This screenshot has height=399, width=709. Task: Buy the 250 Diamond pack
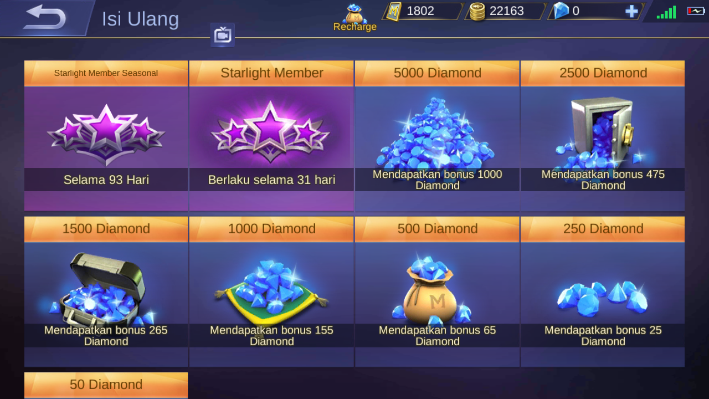[x=603, y=291]
